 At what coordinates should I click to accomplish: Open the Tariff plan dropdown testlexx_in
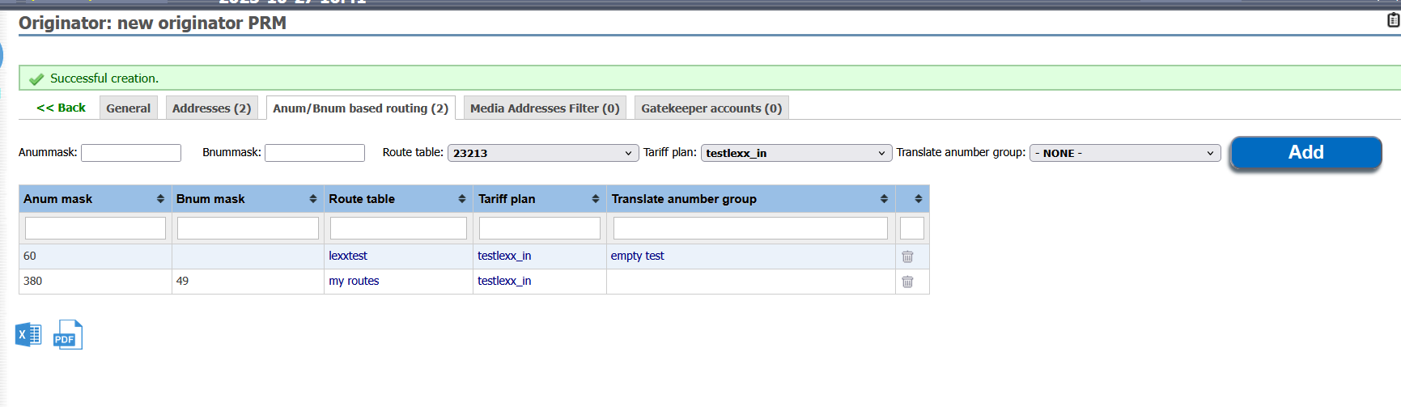point(796,153)
